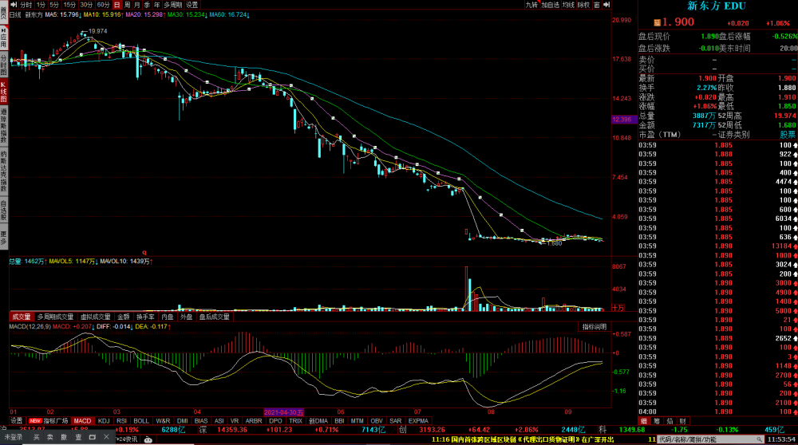Select the 多周期成交量 tab
Image resolution: width=798 pixels, height=445 pixels.
point(55,317)
